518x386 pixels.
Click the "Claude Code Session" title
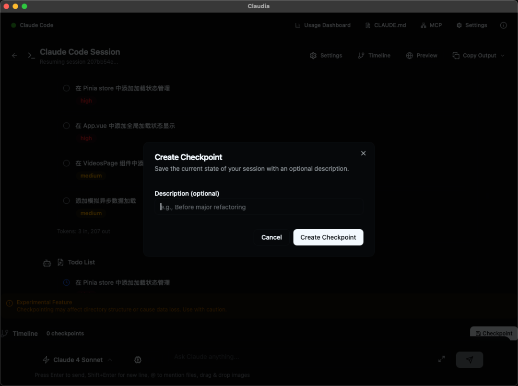point(80,52)
